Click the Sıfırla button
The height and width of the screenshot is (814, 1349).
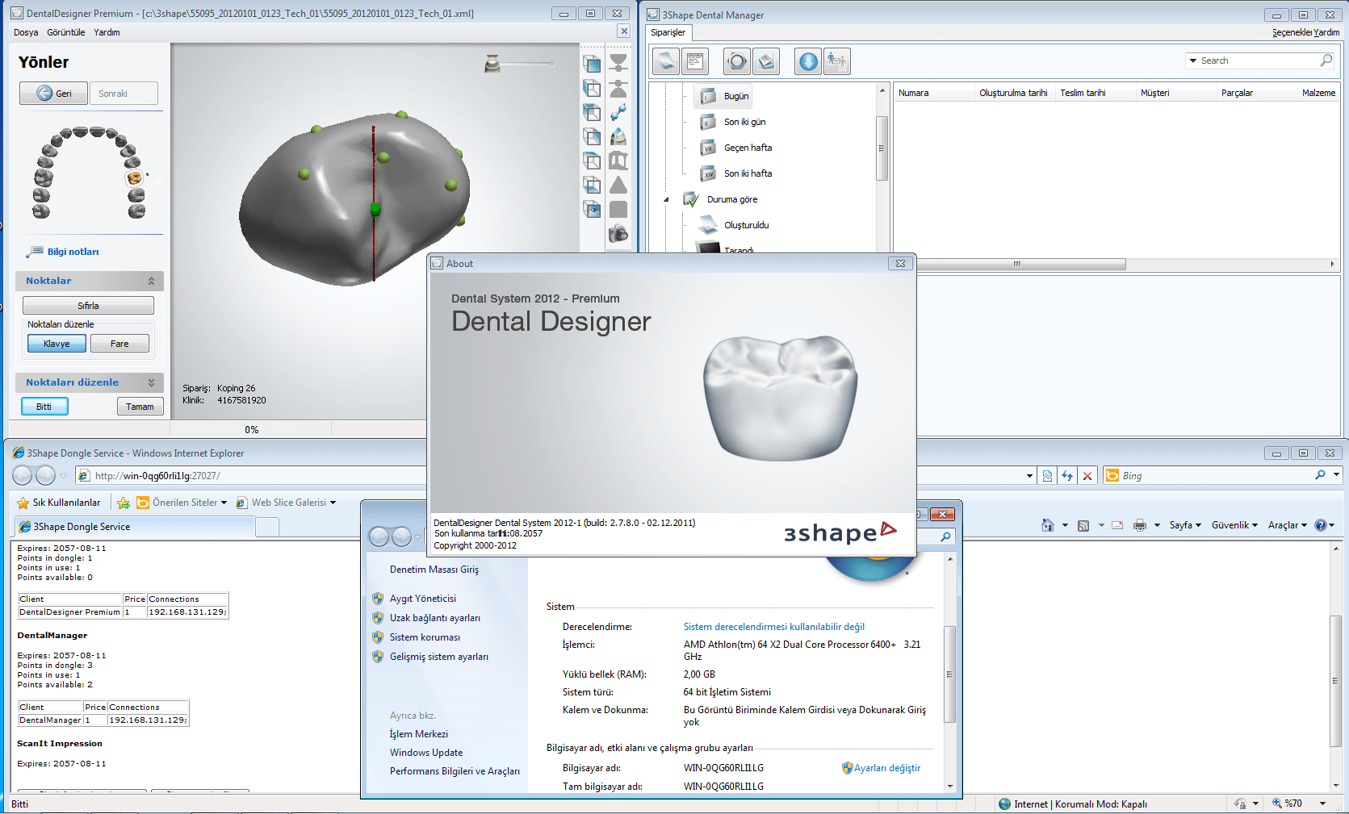pyautogui.click(x=88, y=306)
